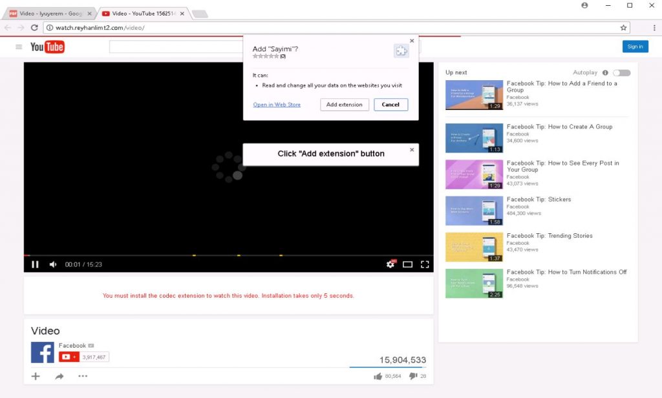
Task: Click the Autoplay info icon
Action: [605, 72]
